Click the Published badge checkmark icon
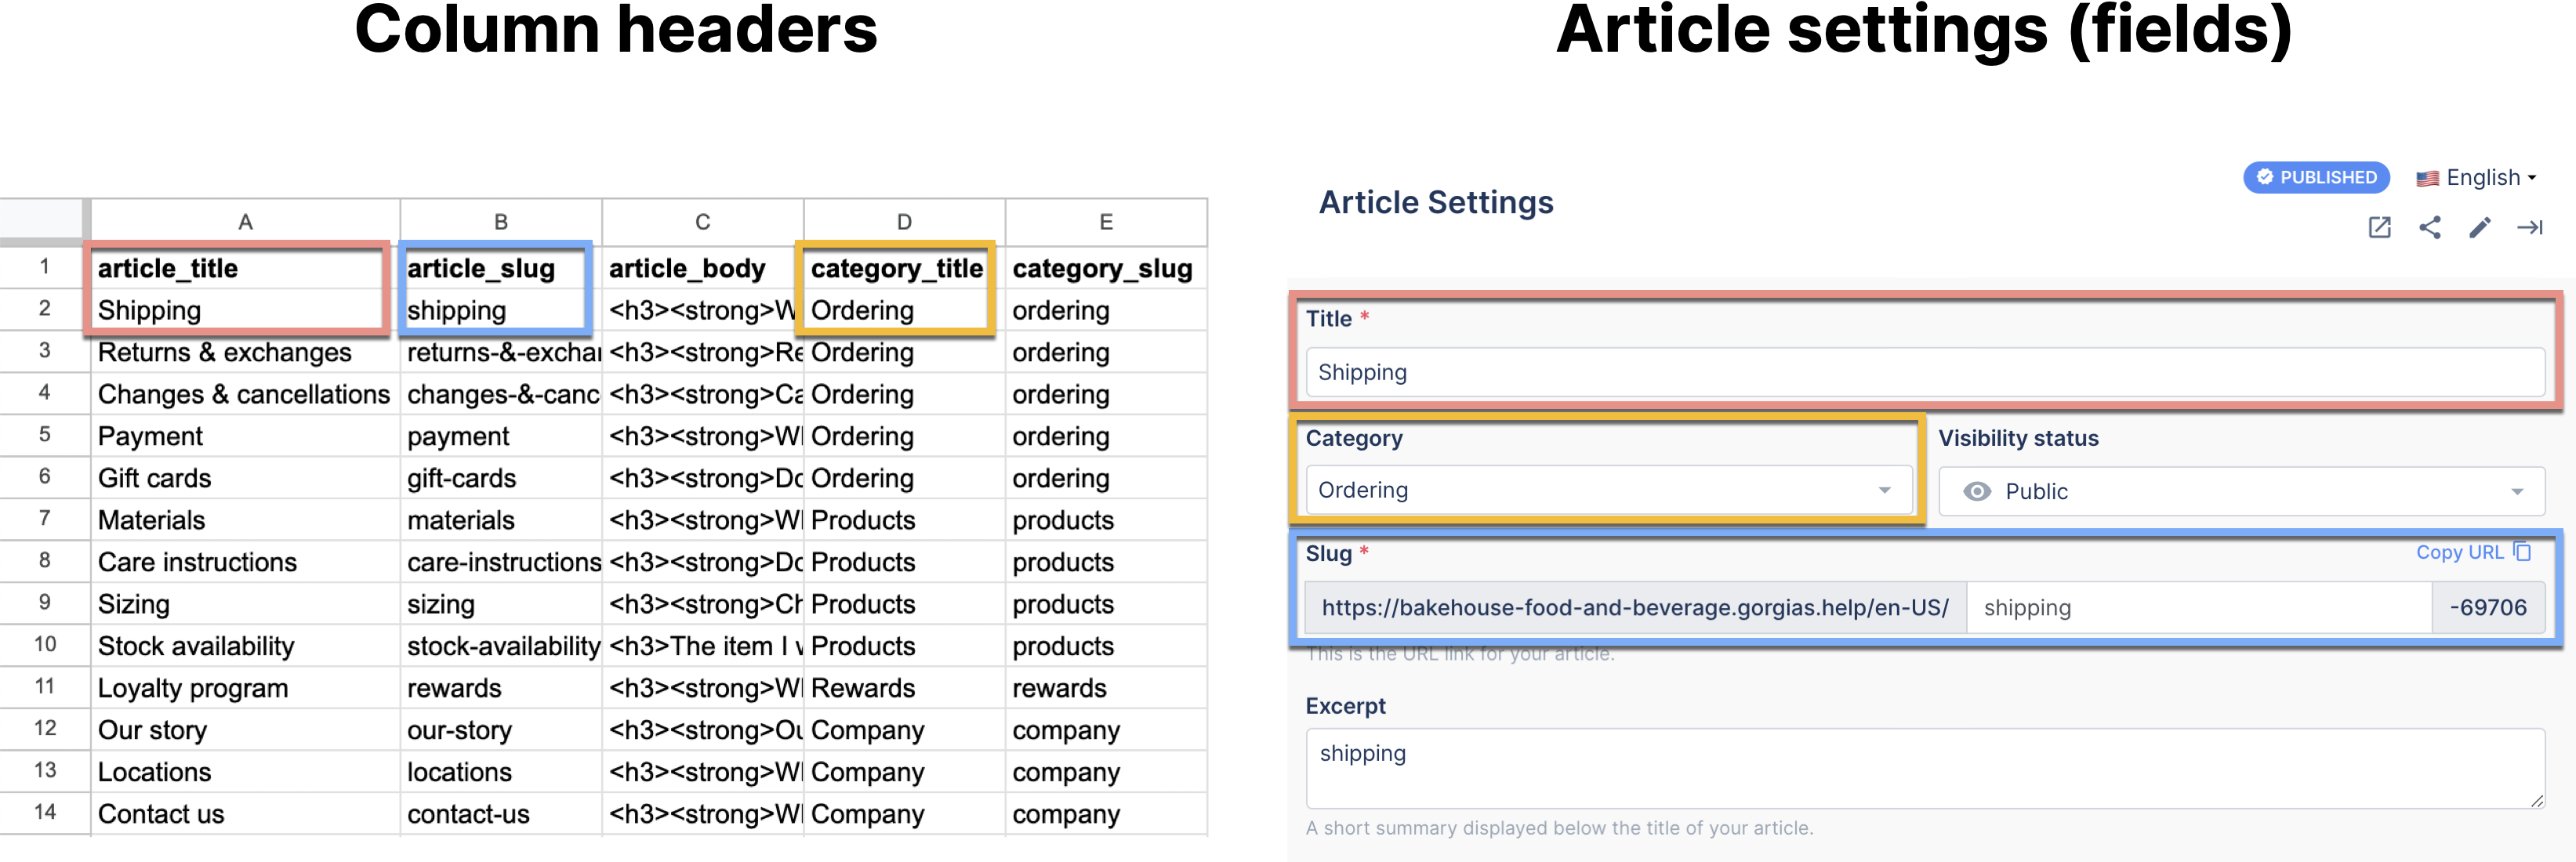This screenshot has width=2576, height=862. tap(2264, 177)
